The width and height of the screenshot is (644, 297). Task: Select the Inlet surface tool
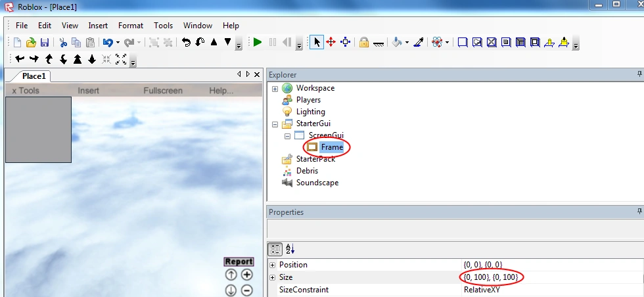[x=520, y=42]
